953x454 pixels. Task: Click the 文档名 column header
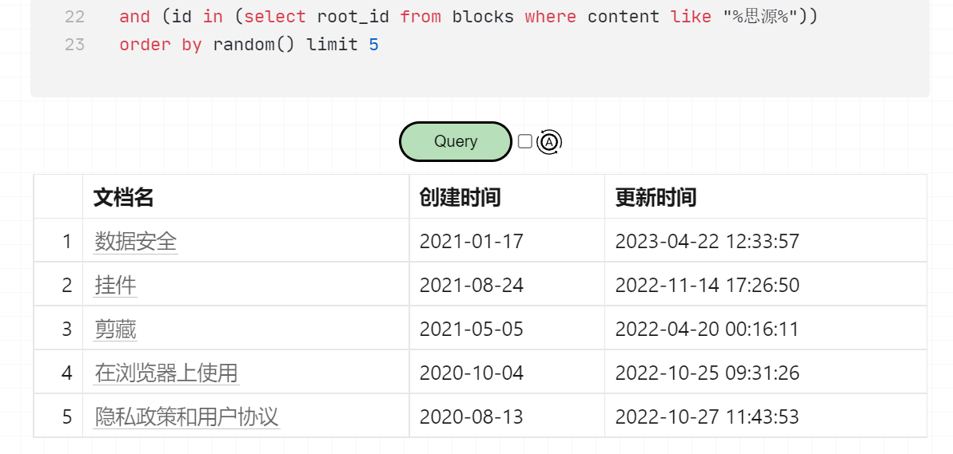tap(123, 197)
